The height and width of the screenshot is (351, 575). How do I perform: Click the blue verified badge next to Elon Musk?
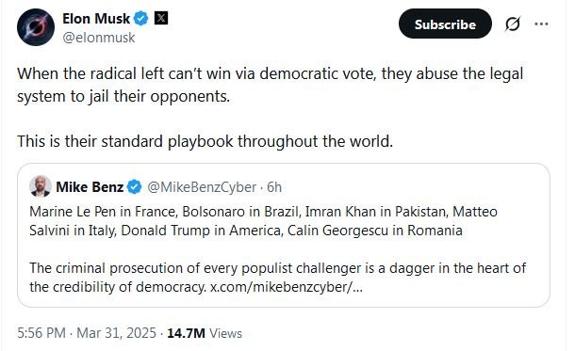pos(141,18)
